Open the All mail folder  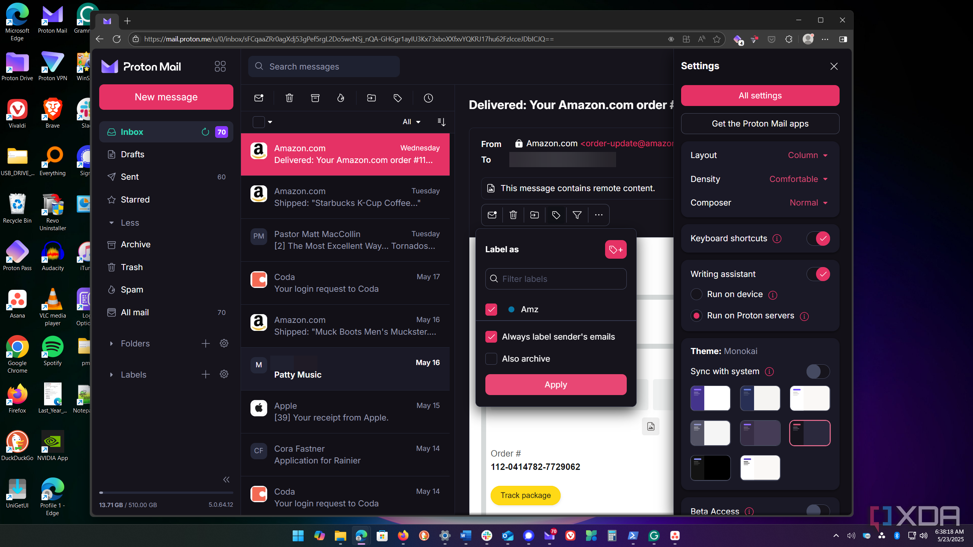[x=166, y=313]
